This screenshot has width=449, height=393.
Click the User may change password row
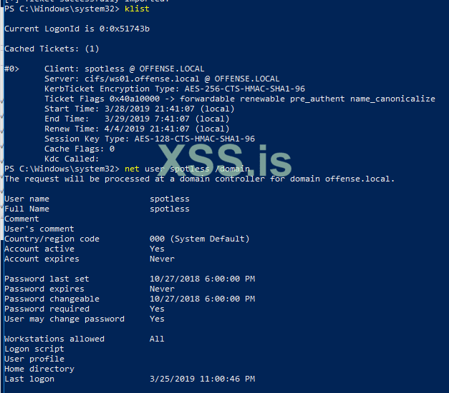[x=85, y=319]
